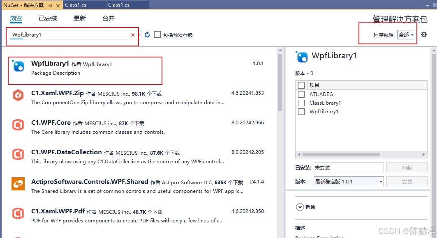Screen dimensions: 437x238
Task: Clear the search box with red X
Action: click(x=133, y=35)
